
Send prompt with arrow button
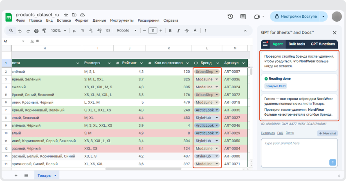(333, 162)
